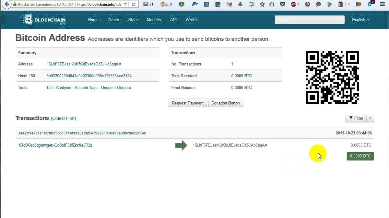Open the Related Tags link
Screen dimensions: 389x218
[x=87, y=88]
